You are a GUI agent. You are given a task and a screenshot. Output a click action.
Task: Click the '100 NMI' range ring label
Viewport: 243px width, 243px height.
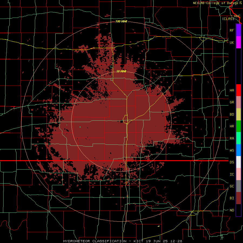pos(121,21)
